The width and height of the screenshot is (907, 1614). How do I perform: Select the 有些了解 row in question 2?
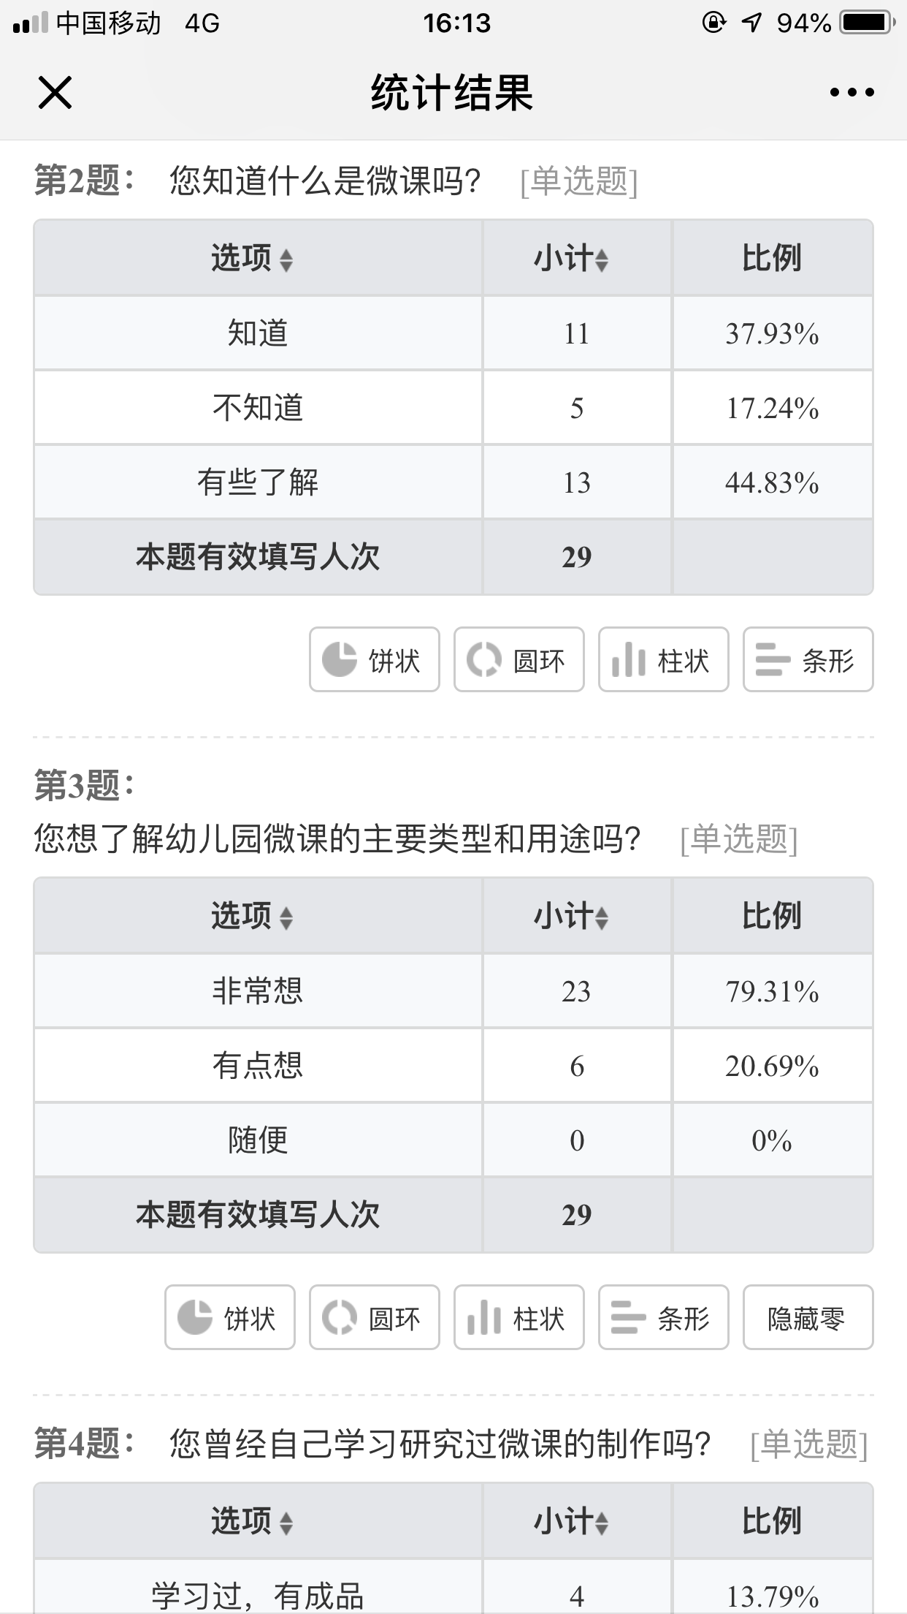point(453,482)
